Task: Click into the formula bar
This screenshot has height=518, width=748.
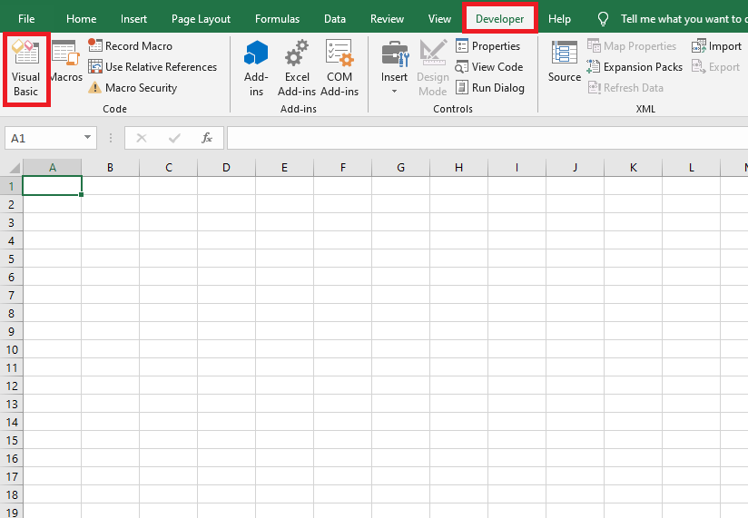Action: [487, 138]
